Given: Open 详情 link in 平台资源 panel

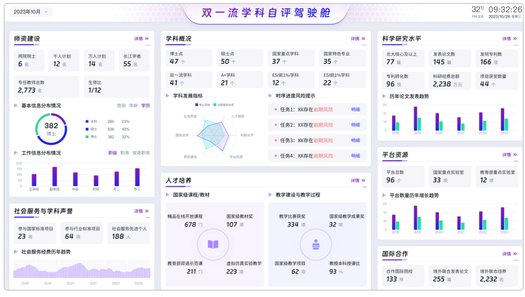Looking at the screenshot, I should click(510, 155).
